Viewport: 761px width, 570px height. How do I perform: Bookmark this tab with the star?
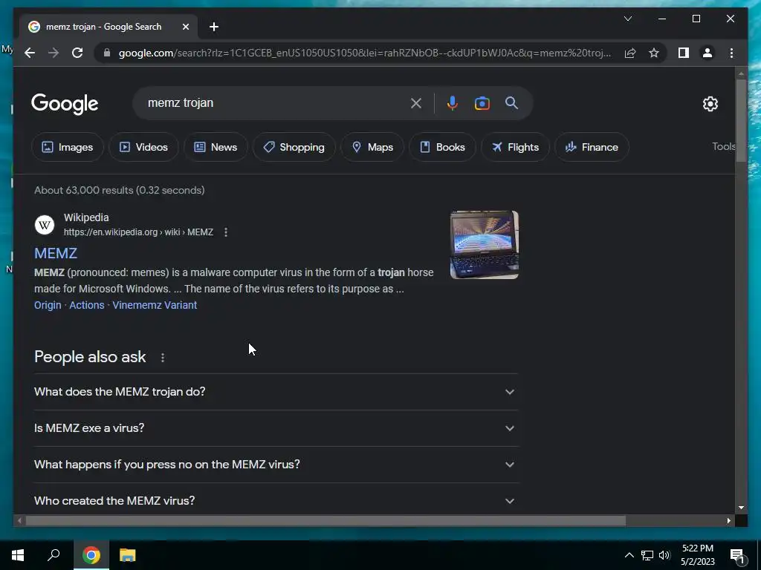(654, 53)
